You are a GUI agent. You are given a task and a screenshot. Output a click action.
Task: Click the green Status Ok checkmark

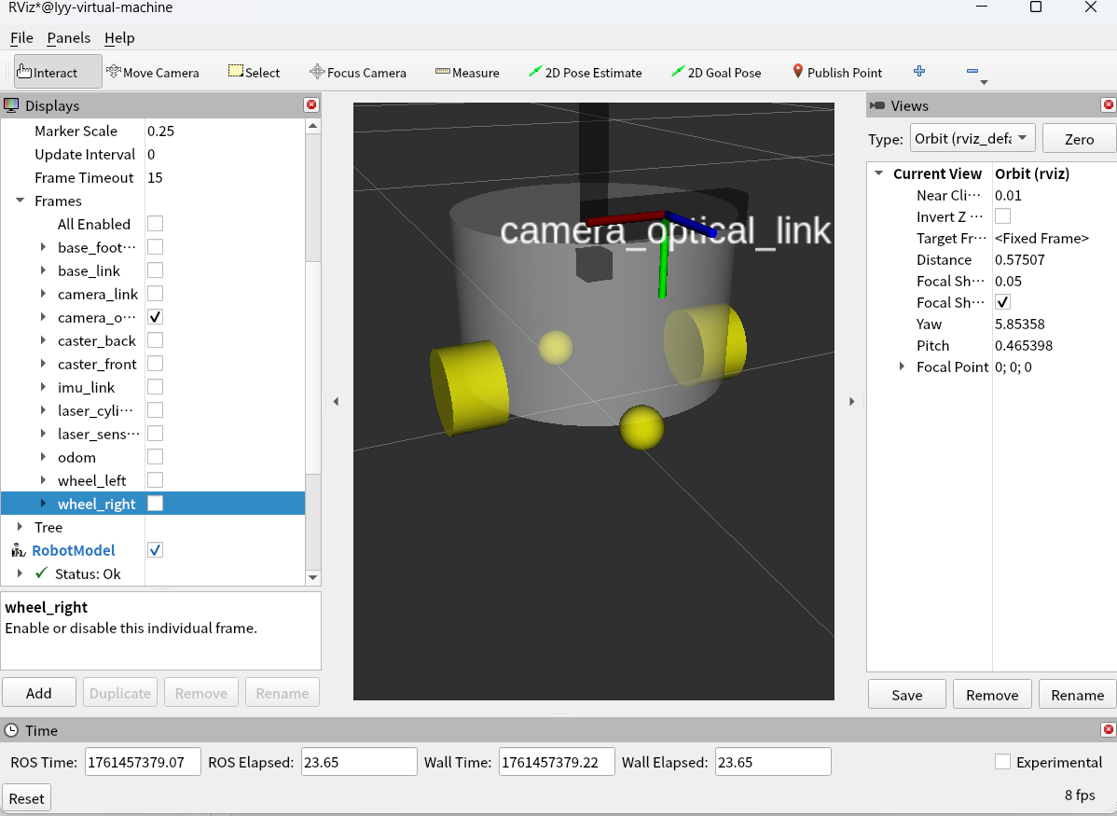coord(42,573)
